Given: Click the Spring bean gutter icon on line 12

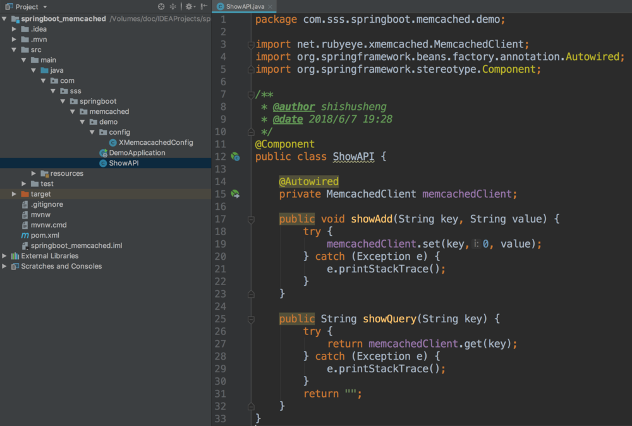Looking at the screenshot, I should (235, 157).
